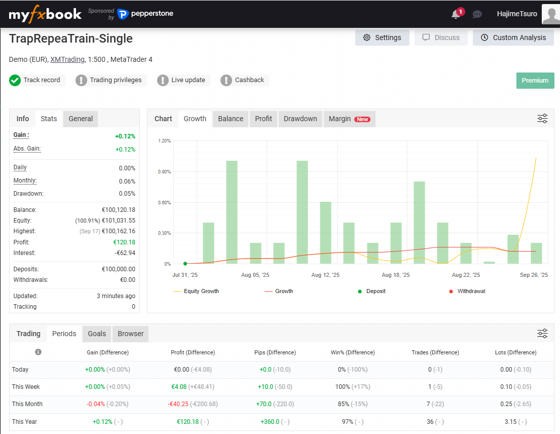Click the info icon in periods table
Viewport: 560px width, 434px height.
[x=38, y=352]
